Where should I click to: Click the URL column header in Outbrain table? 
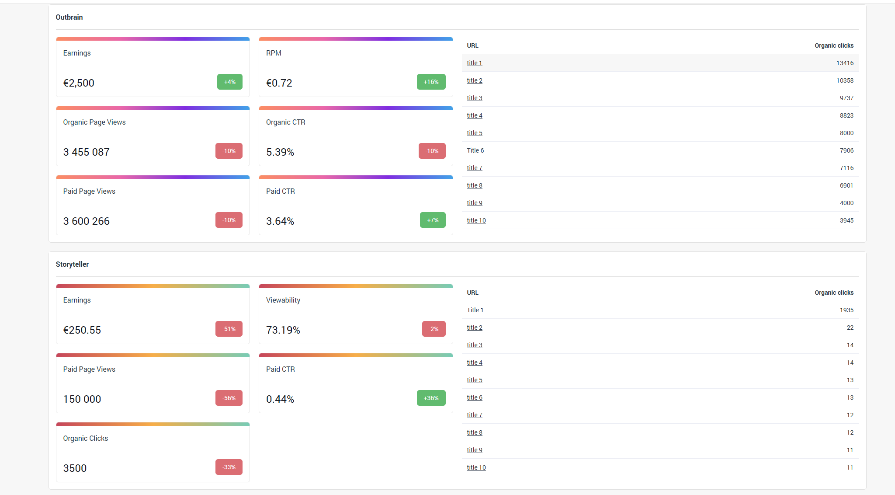point(472,45)
